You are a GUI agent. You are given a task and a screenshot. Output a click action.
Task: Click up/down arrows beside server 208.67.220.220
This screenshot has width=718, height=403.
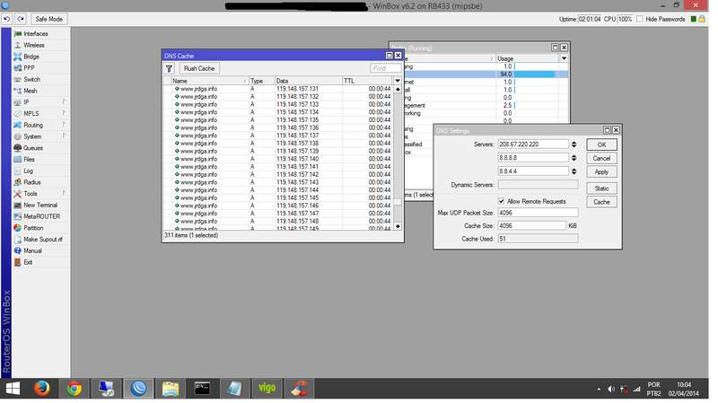click(574, 145)
